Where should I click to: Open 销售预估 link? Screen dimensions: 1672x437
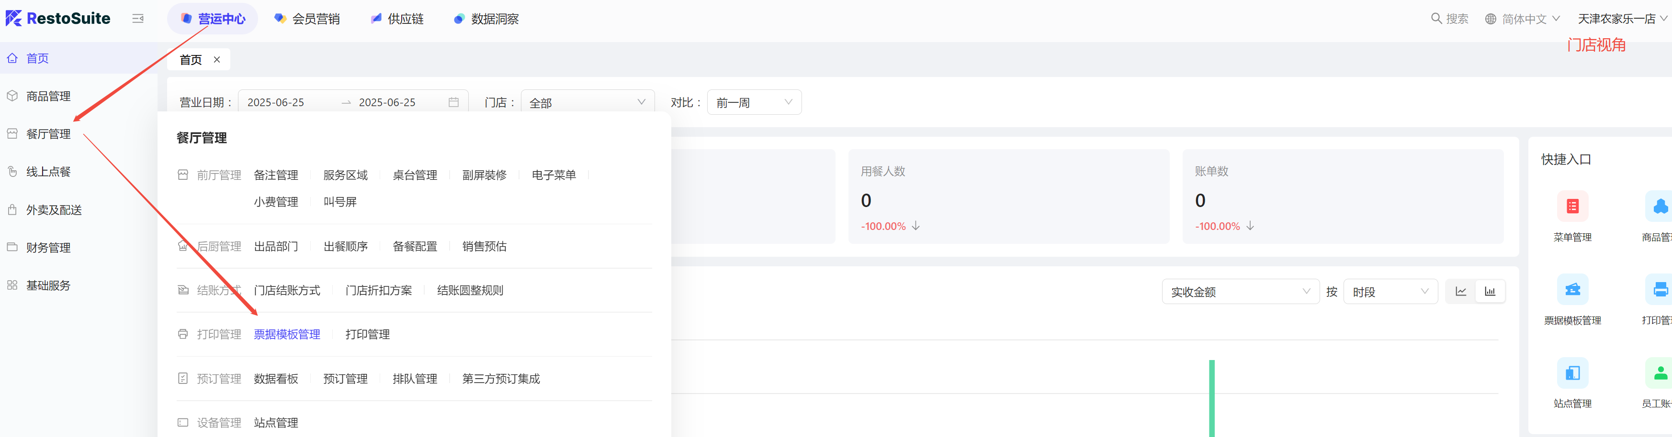[x=484, y=246]
